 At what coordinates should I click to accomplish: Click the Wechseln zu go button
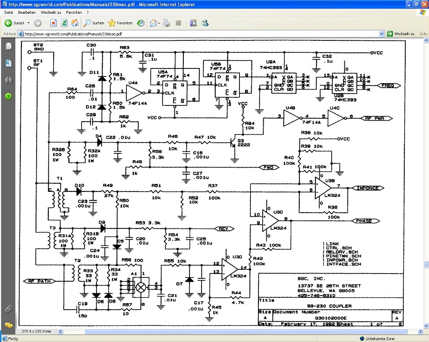point(400,34)
